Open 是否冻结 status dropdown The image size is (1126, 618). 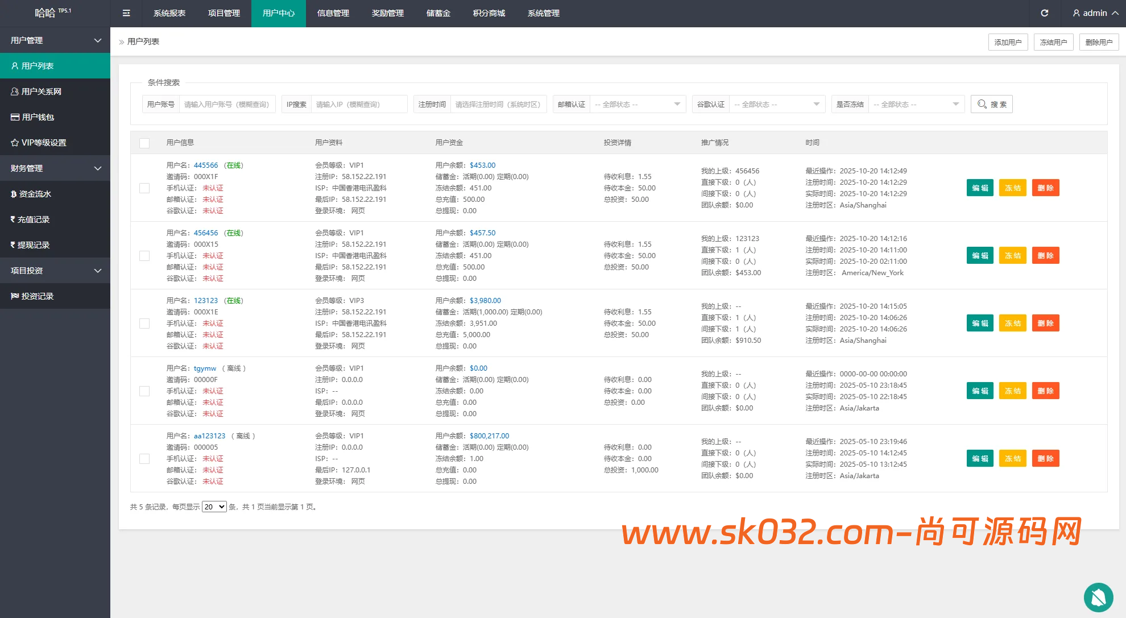coord(916,104)
